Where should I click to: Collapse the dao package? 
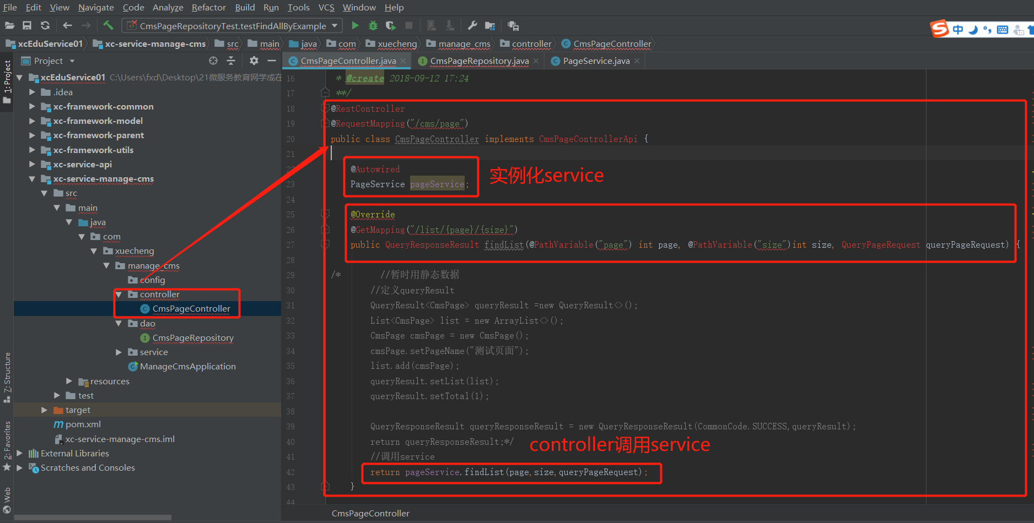pos(119,324)
